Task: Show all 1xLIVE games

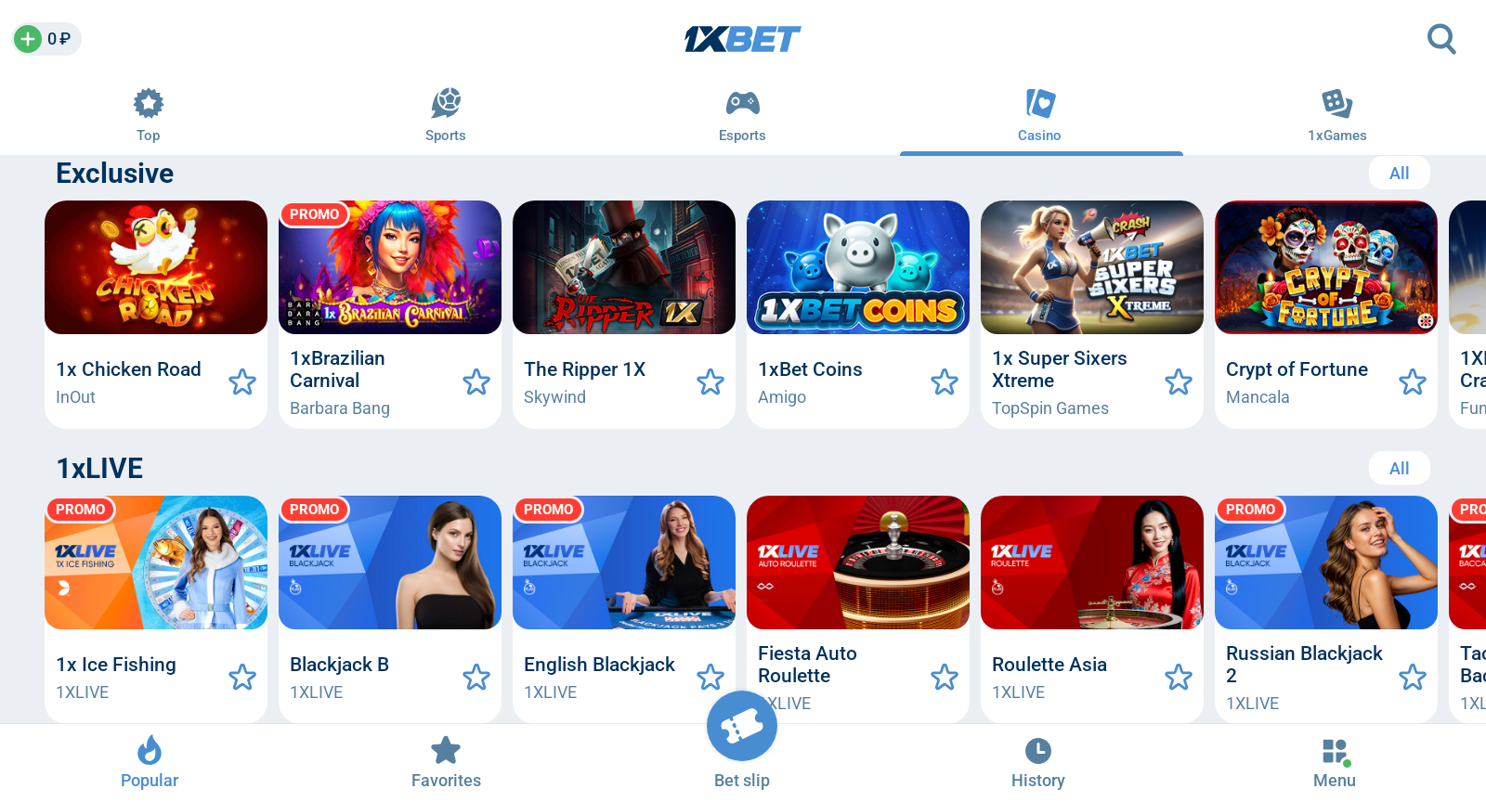Action: tap(1400, 469)
